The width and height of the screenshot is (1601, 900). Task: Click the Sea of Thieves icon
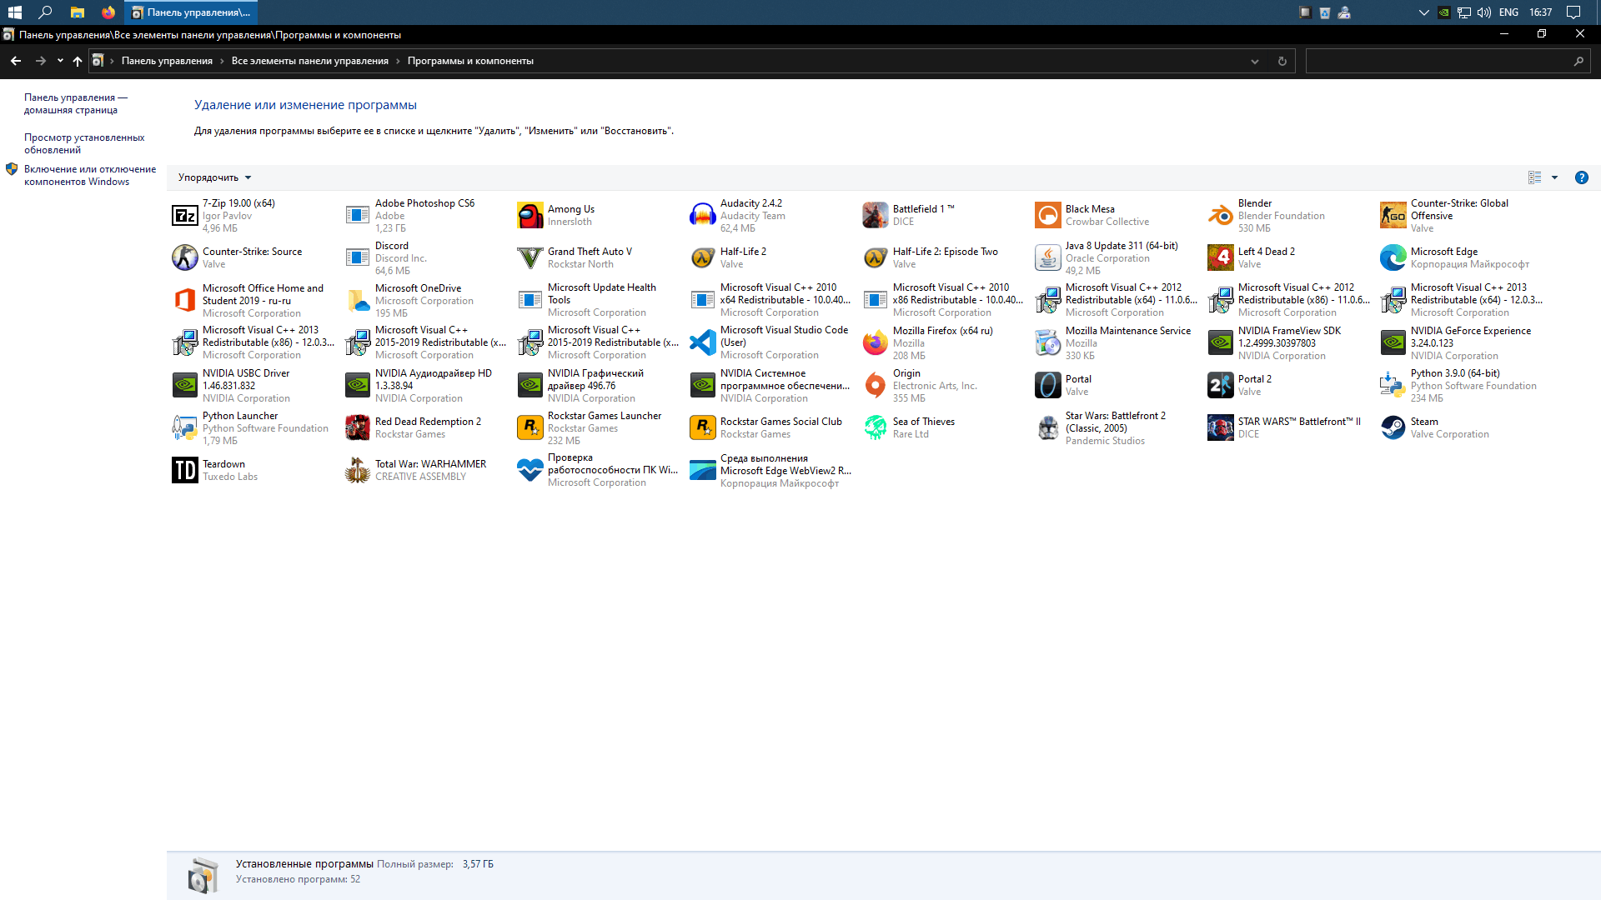click(x=876, y=428)
